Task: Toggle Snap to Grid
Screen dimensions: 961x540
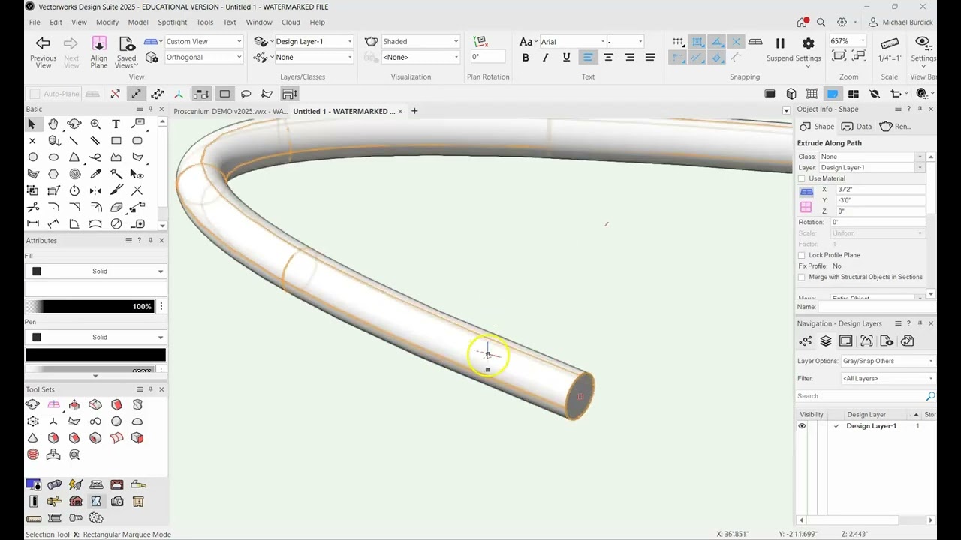Action: [678, 42]
